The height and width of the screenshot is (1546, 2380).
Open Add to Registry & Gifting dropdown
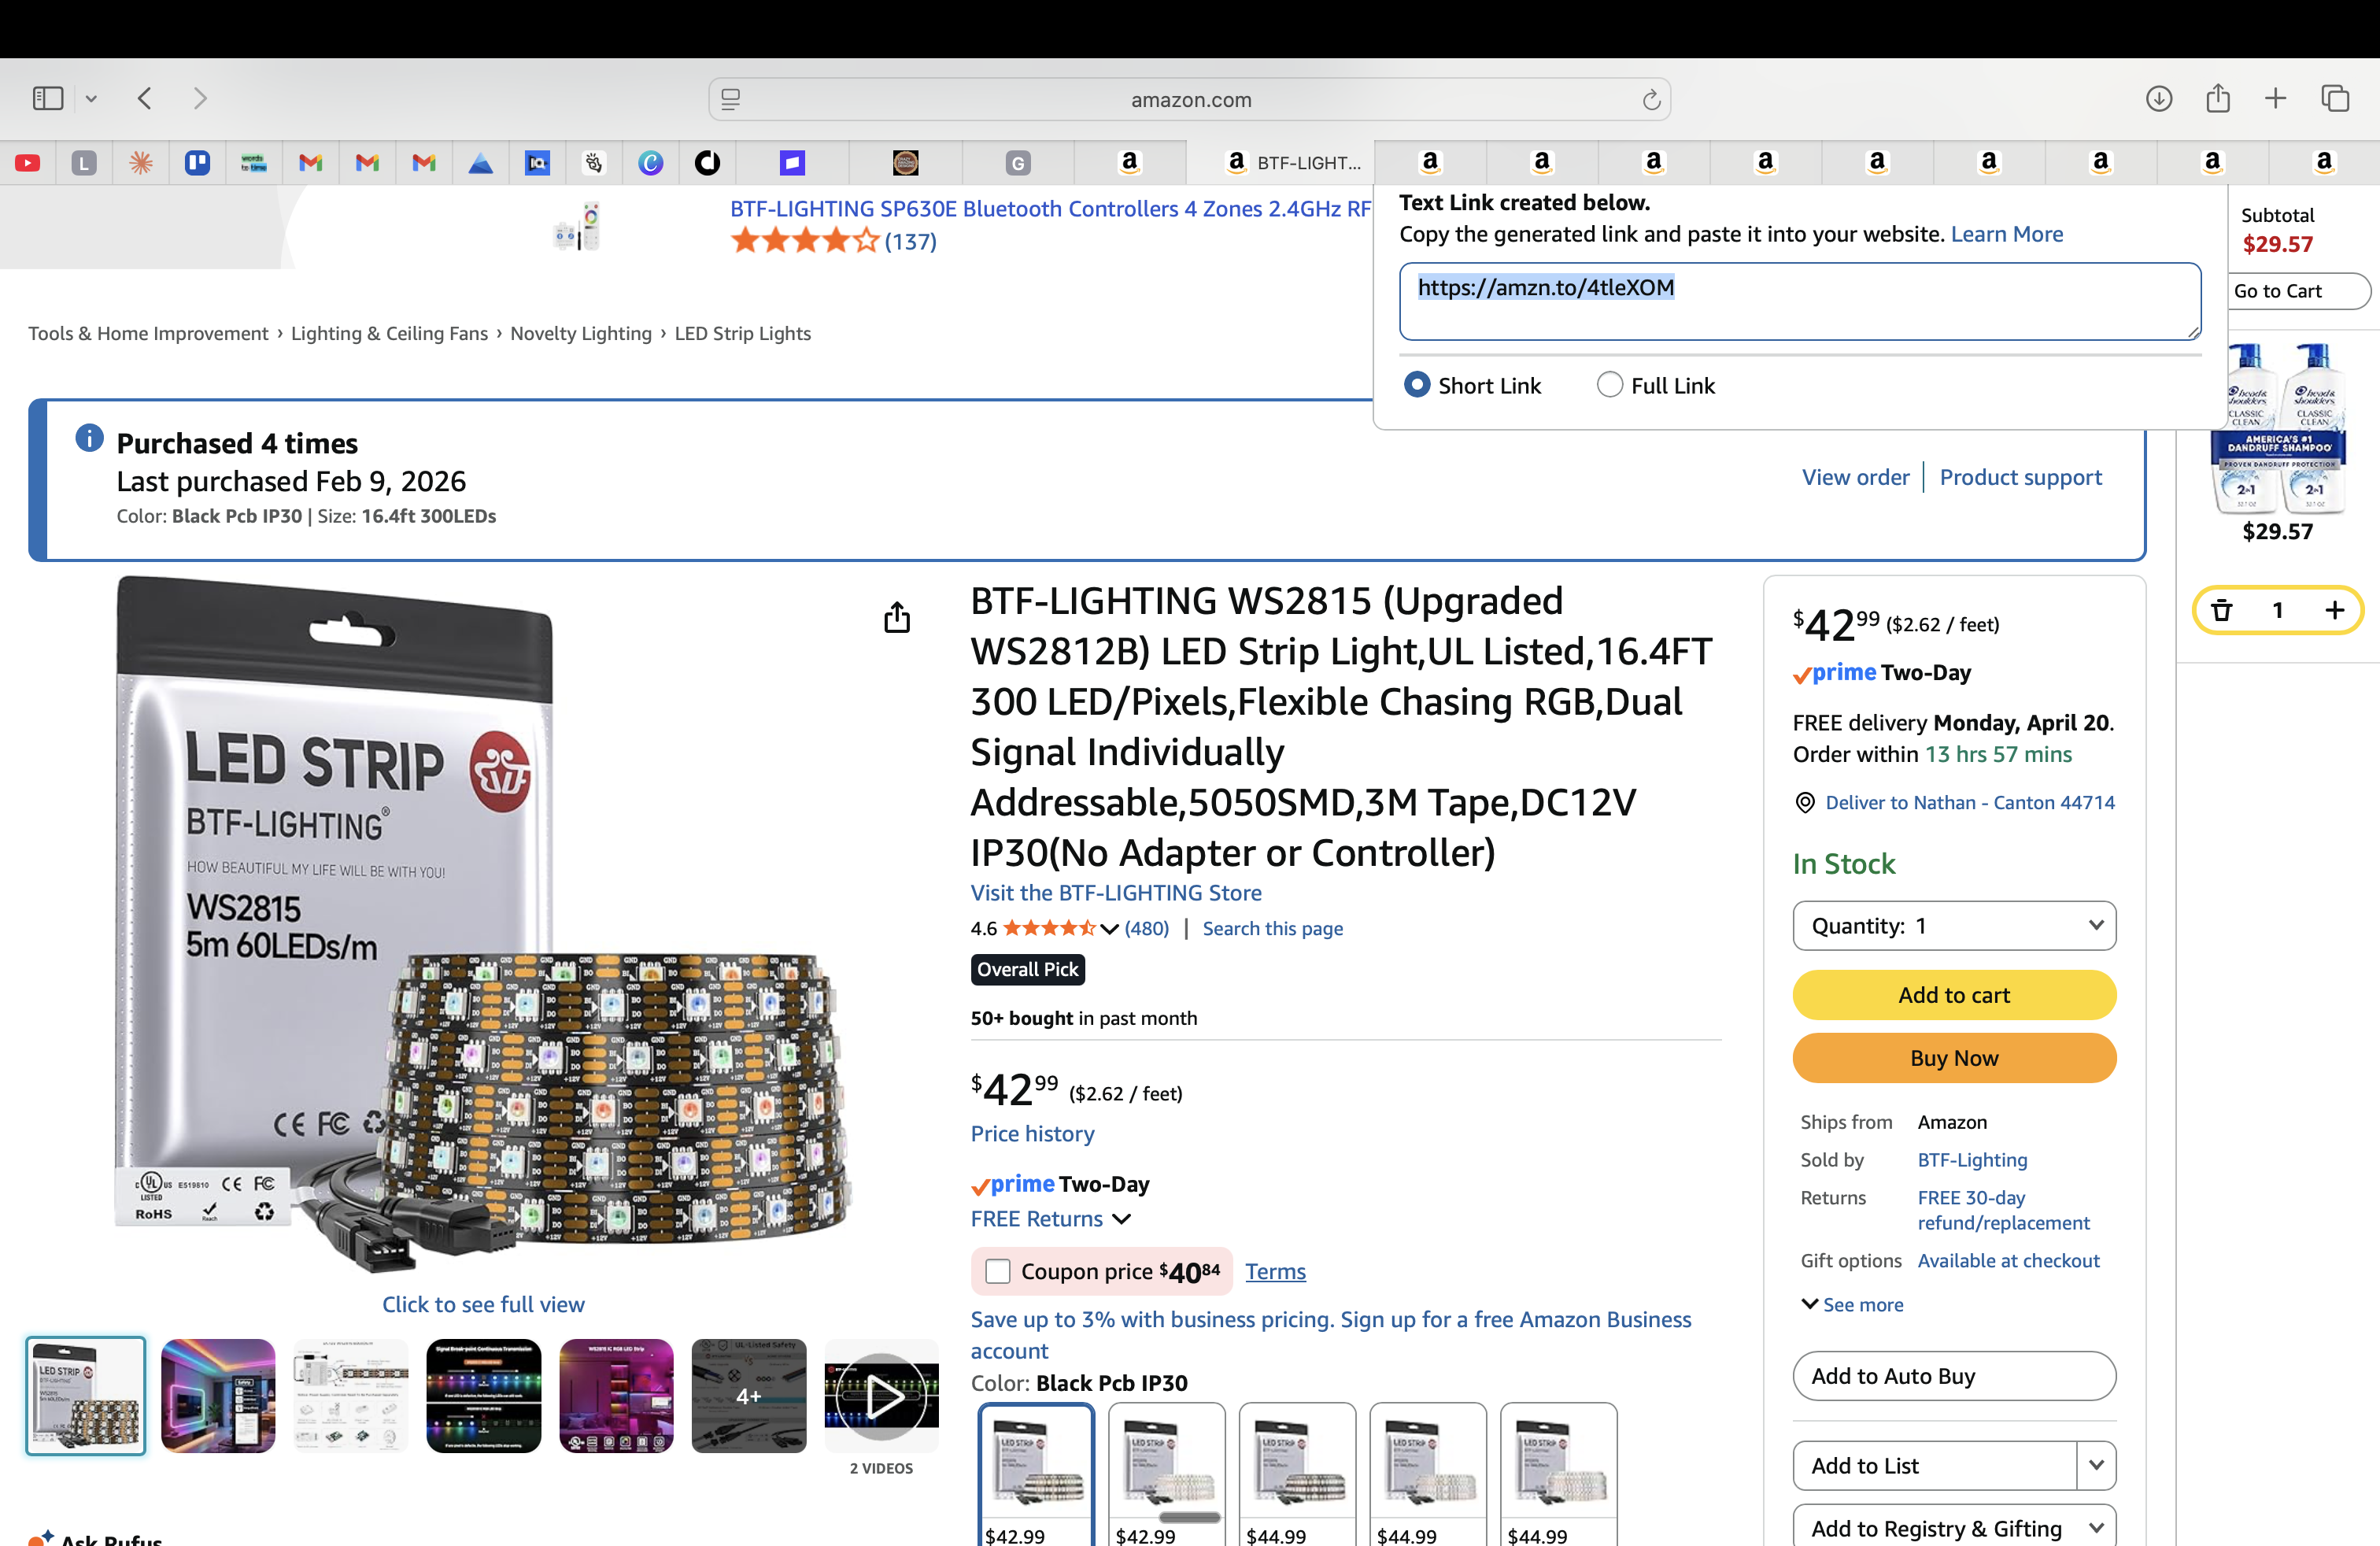pos(1954,1527)
